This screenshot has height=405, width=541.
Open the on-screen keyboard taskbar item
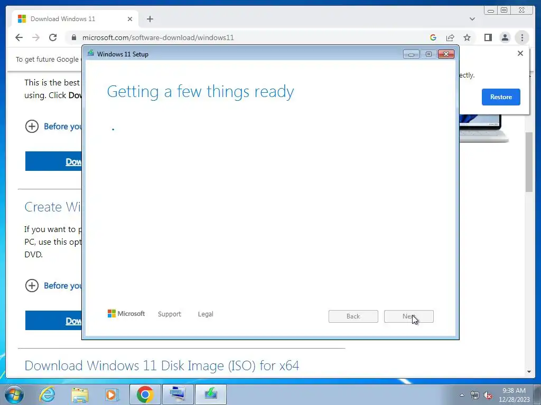tap(178, 394)
